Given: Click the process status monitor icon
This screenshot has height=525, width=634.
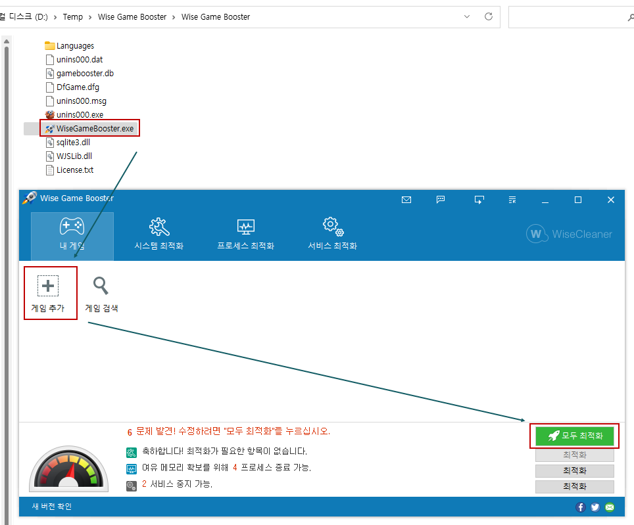Looking at the screenshot, I should point(132,469).
